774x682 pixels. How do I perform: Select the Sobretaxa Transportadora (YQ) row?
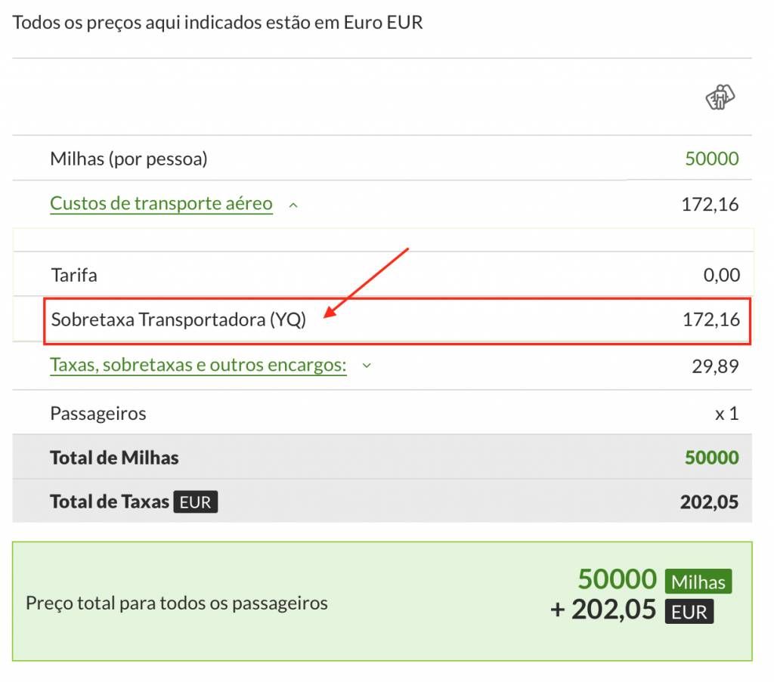(x=397, y=320)
